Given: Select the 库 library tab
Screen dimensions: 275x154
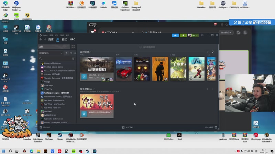Looking at the screenshot, I should (58, 39).
